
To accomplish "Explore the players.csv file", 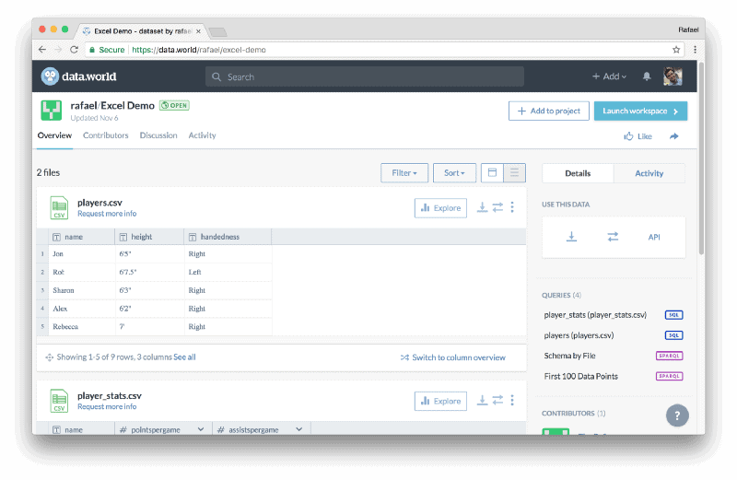I will click(440, 208).
